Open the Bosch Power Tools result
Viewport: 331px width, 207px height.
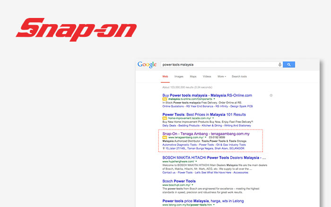point(179,181)
